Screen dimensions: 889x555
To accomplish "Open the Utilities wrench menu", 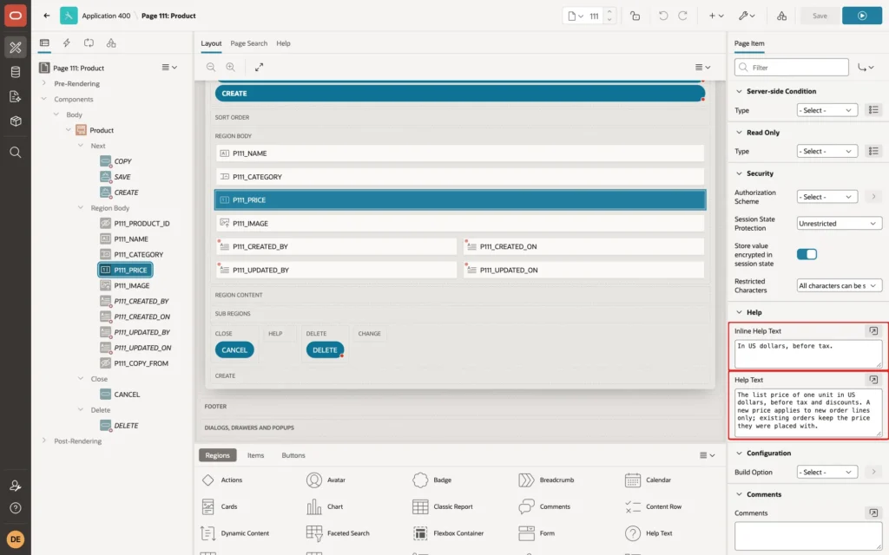I will (747, 16).
